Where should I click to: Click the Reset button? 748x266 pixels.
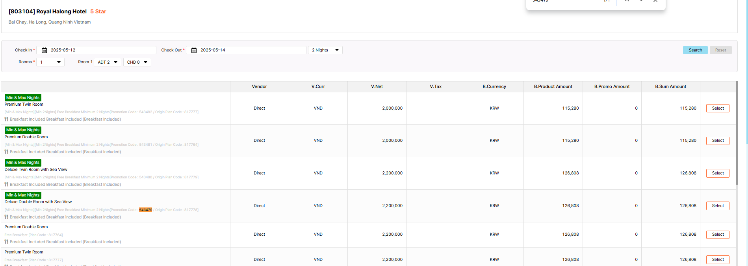[x=720, y=50]
